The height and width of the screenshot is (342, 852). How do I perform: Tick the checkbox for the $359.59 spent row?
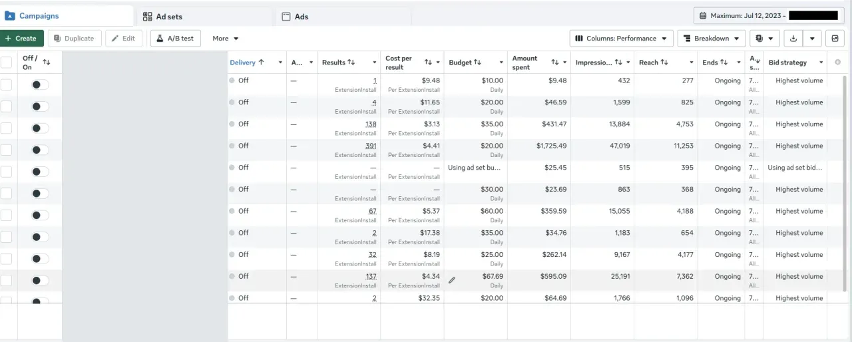(x=6, y=215)
